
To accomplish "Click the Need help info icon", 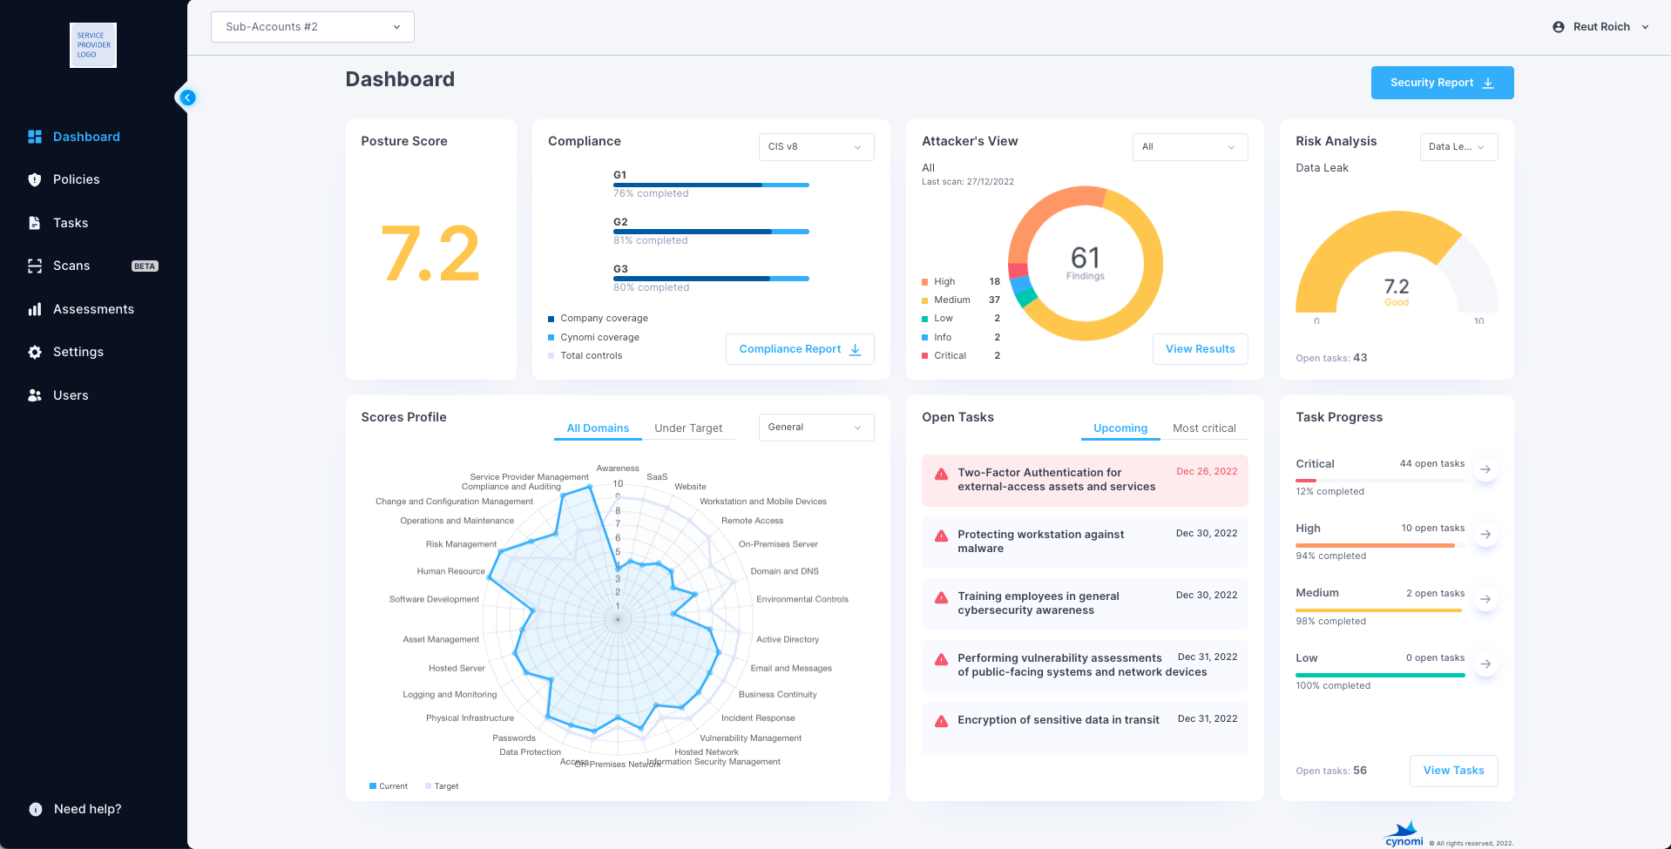I will [x=35, y=809].
